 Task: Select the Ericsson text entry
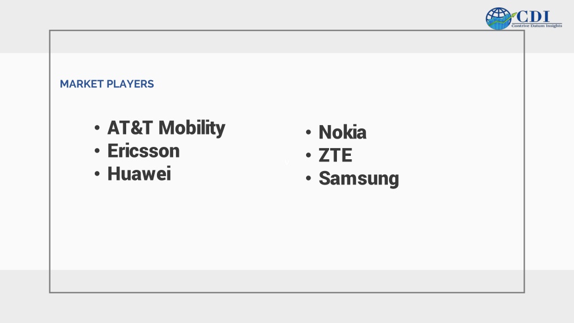point(143,151)
